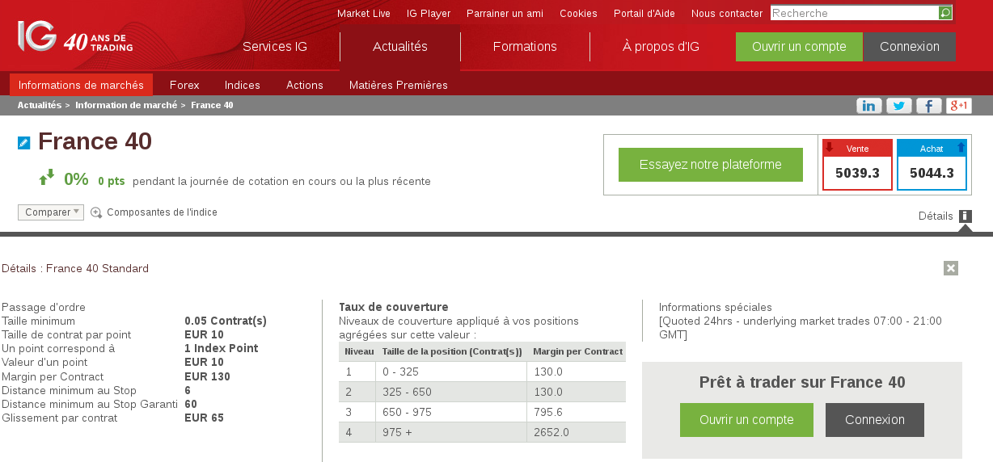Click the Details info icon
This screenshot has width=993, height=462.
pos(966,216)
